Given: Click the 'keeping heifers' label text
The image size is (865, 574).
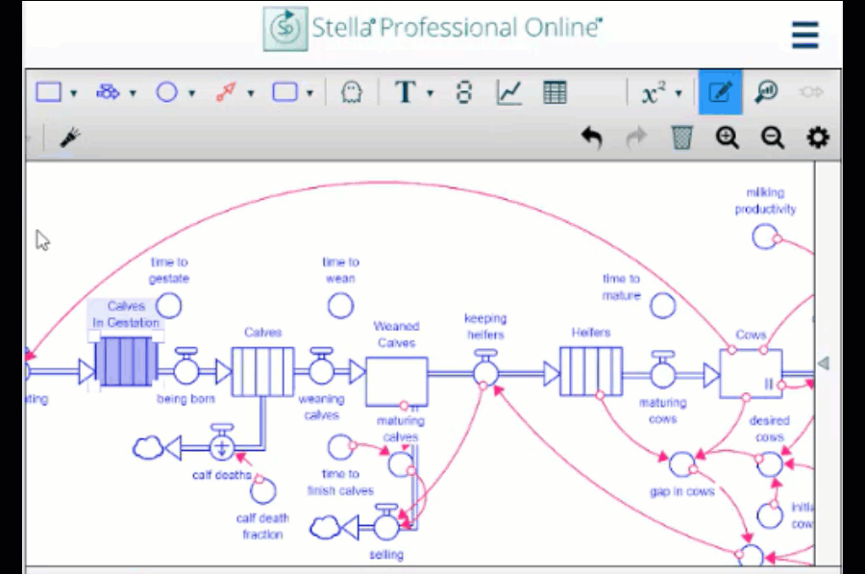Looking at the screenshot, I should point(485,326).
